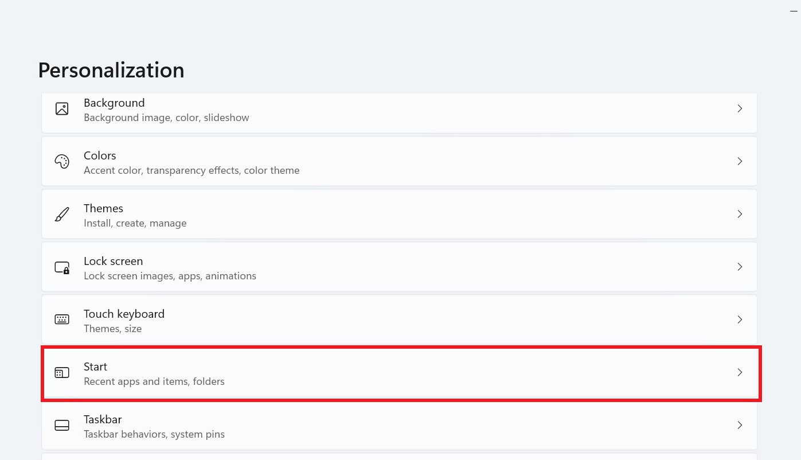
Task: Select the Themes title text
Action: point(103,208)
